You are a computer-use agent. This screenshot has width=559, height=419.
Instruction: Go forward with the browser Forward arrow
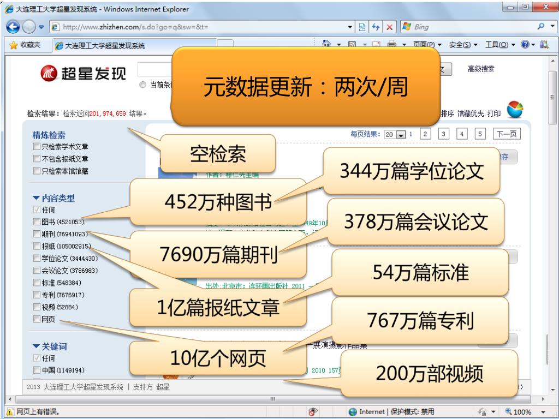29,27
